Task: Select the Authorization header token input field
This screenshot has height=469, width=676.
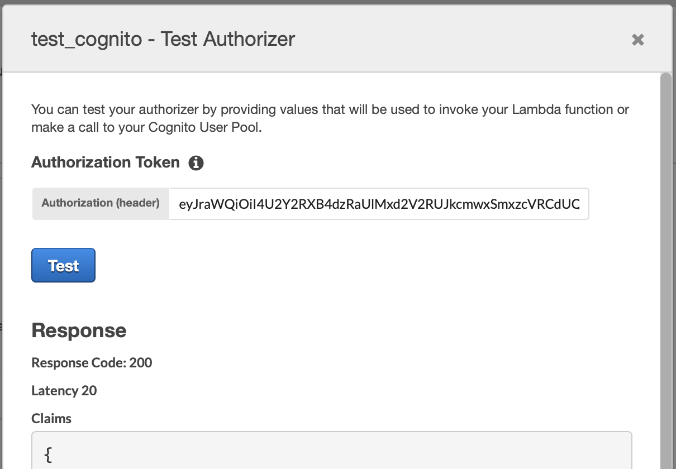Action: [379, 204]
